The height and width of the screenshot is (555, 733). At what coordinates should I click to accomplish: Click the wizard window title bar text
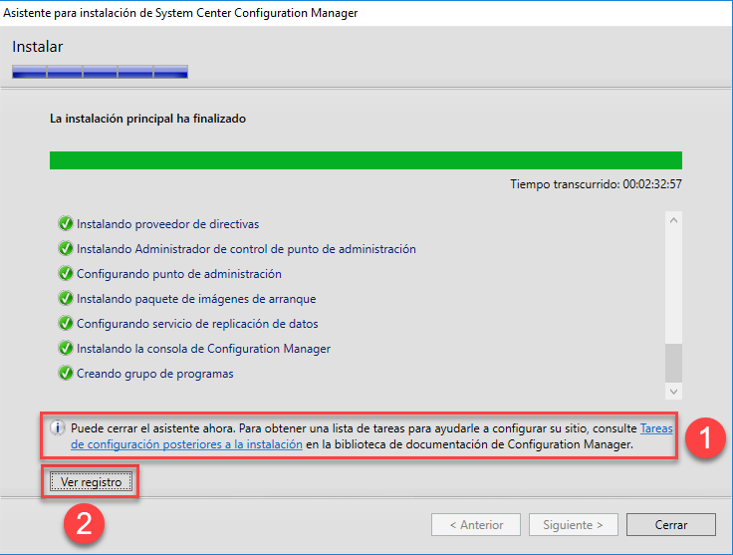[x=180, y=13]
